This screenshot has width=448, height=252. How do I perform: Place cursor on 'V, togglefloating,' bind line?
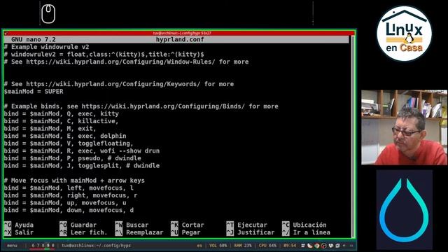69,143
